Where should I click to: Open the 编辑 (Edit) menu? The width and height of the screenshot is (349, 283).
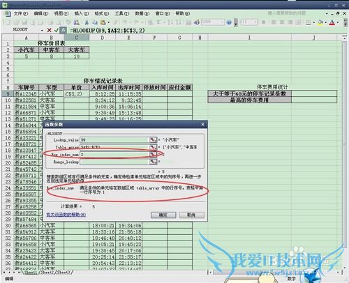coord(41,13)
